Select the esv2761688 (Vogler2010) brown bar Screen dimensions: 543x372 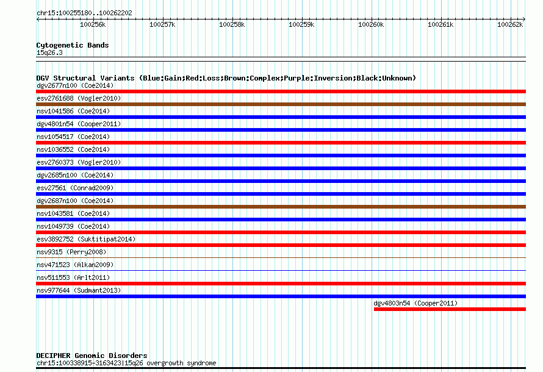click(281, 104)
